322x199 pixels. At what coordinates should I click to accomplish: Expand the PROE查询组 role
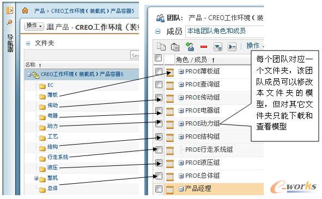tap(181, 84)
